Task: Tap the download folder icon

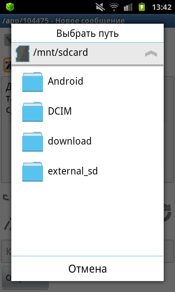Action: (32, 142)
